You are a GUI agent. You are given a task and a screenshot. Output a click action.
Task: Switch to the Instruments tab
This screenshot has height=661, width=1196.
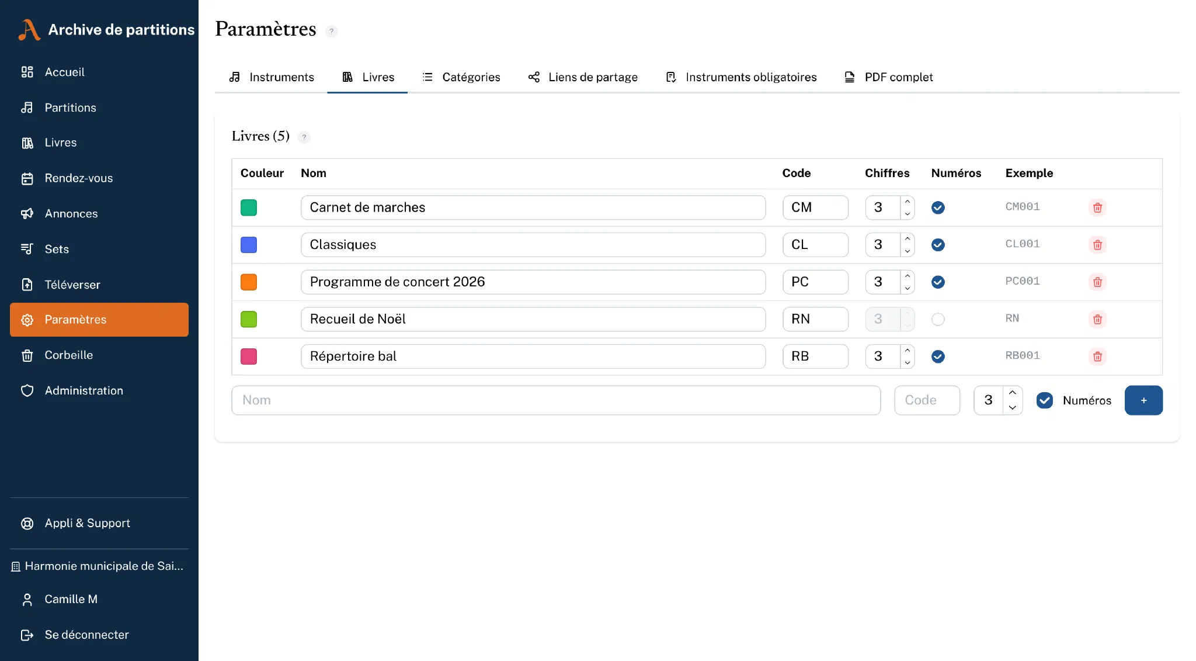(271, 77)
